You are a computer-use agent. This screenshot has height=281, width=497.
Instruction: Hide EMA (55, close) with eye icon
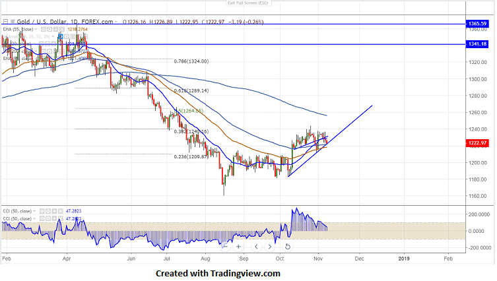click(43, 29)
